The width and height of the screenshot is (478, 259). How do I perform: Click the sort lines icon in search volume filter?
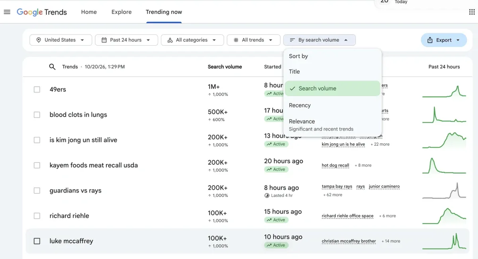click(x=292, y=40)
